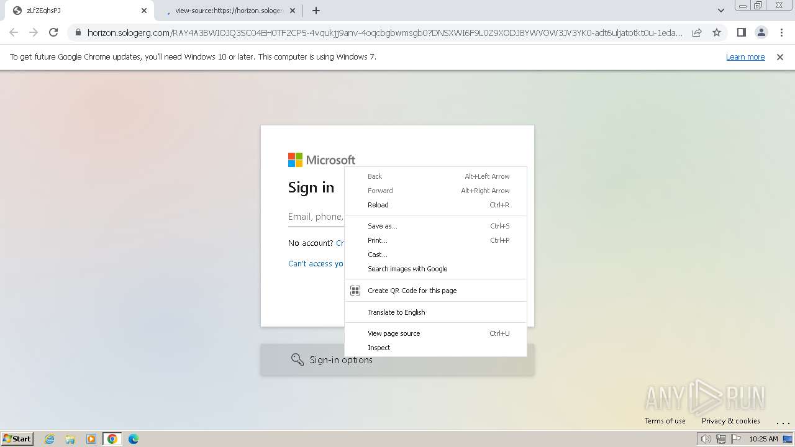795x447 pixels.
Task: Click the browser Forward arrow button
Action: click(x=34, y=32)
